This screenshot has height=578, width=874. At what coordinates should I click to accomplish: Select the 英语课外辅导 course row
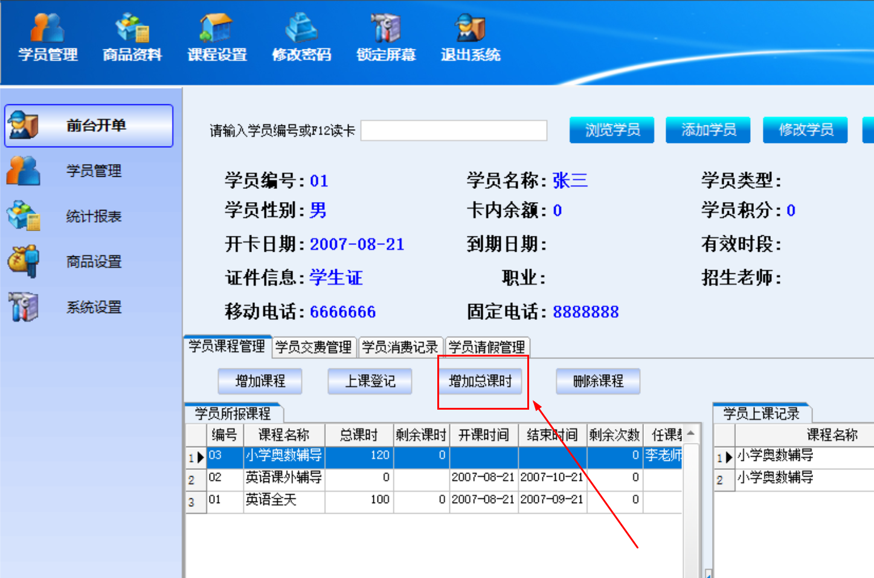pyautogui.click(x=434, y=478)
